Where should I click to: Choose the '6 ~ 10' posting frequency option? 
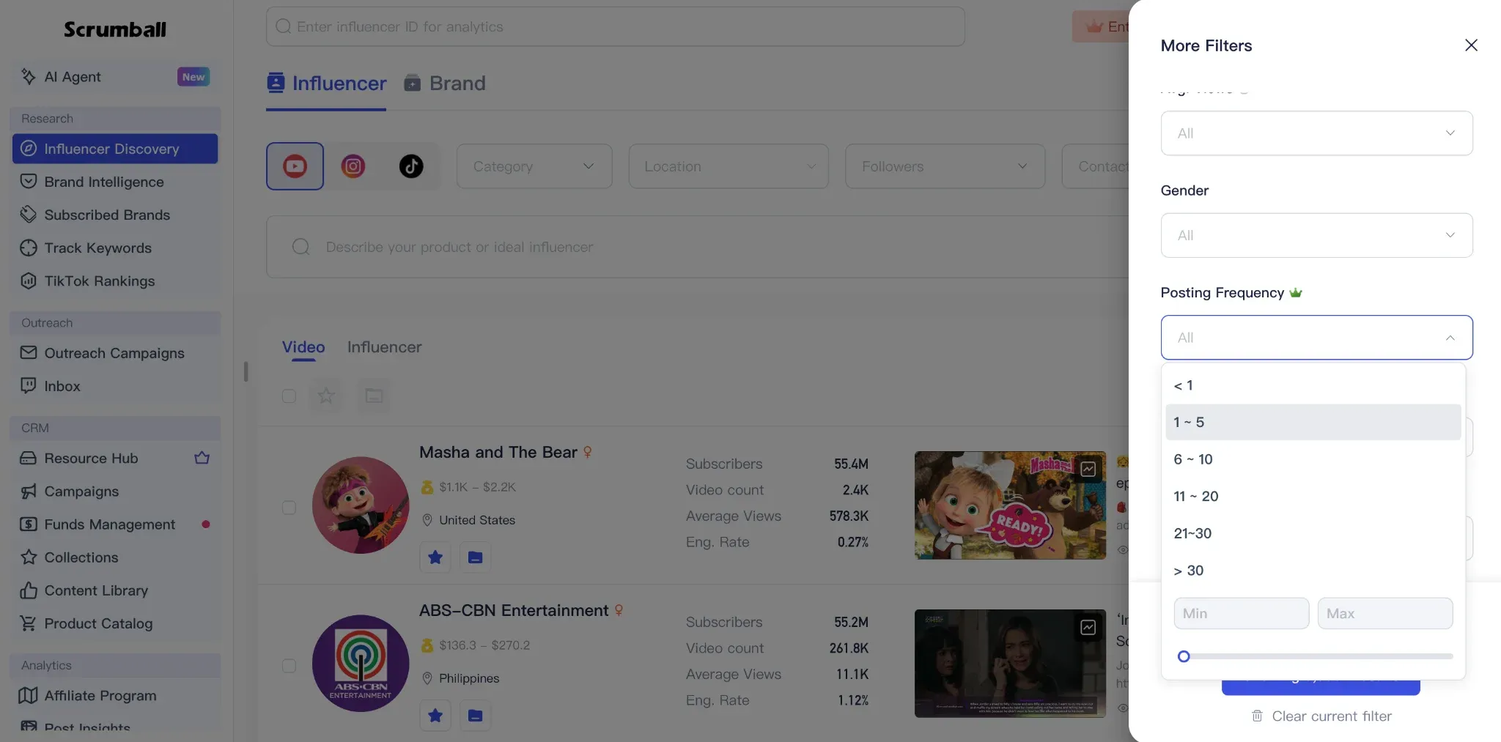click(1313, 459)
